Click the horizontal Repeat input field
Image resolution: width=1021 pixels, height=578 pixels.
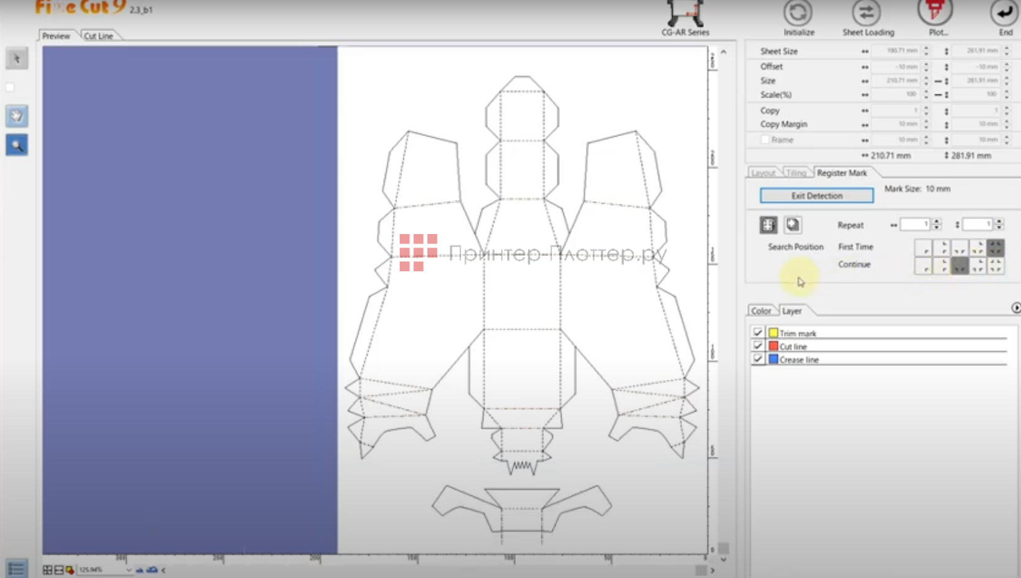tap(915, 225)
